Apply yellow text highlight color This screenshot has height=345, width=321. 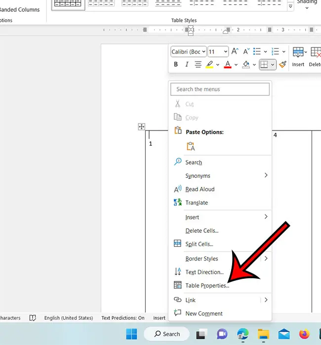(209, 64)
